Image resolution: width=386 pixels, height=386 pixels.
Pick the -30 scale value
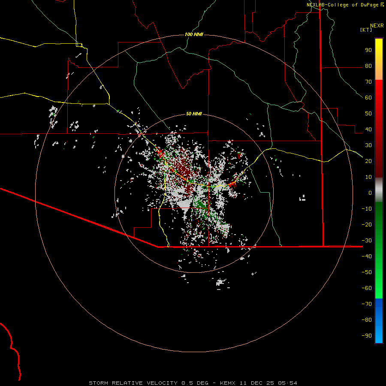367,241
